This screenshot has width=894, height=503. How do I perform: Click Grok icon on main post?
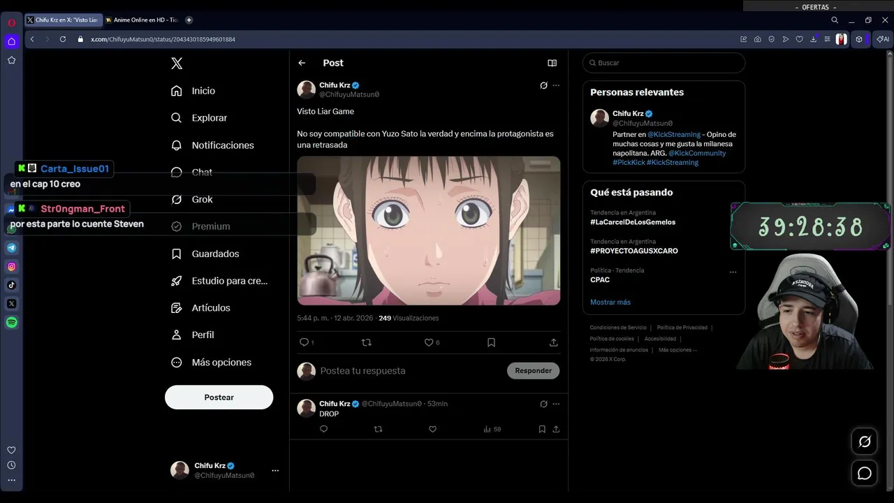[x=543, y=85]
